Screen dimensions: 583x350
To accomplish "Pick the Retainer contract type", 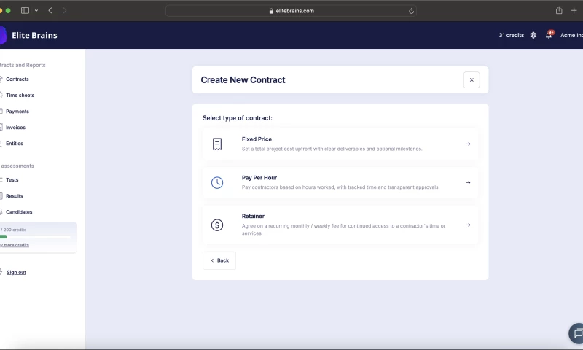I will tap(340, 225).
